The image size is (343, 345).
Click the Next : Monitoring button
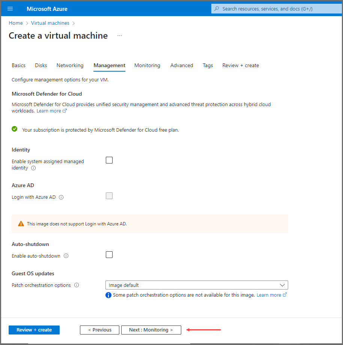pos(151,330)
